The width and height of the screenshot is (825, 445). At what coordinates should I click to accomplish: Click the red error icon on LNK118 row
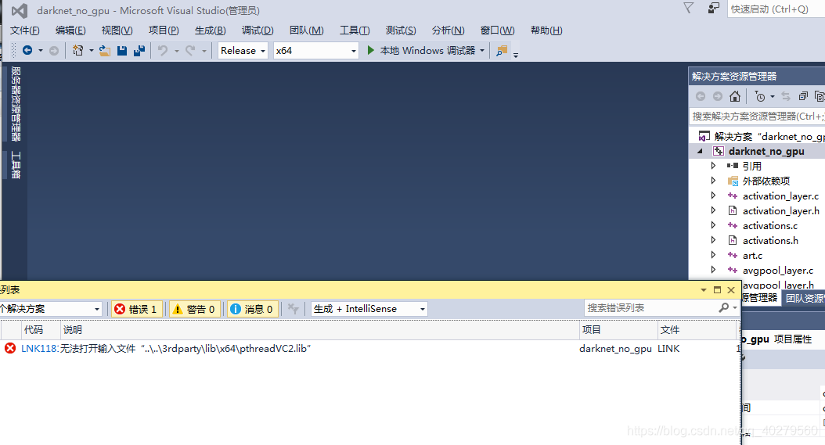coord(10,348)
